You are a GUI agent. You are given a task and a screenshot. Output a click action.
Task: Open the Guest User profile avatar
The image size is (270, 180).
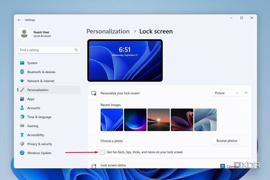[x=24, y=34]
